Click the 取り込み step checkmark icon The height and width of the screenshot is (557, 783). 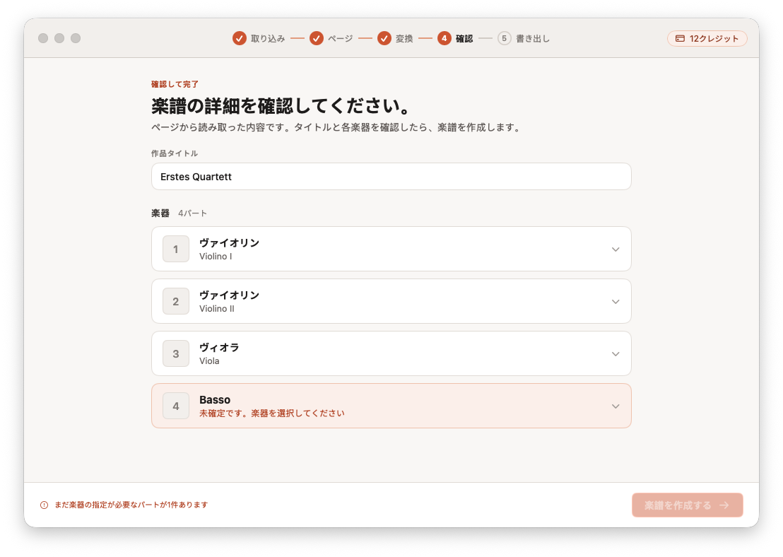pyautogui.click(x=239, y=38)
